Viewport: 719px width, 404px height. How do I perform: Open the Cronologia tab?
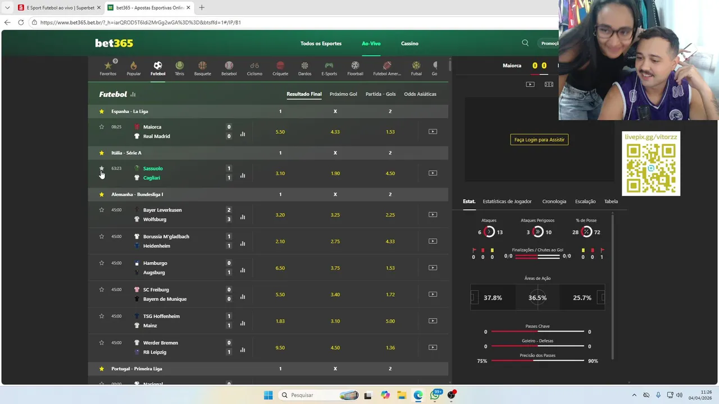pos(554,201)
